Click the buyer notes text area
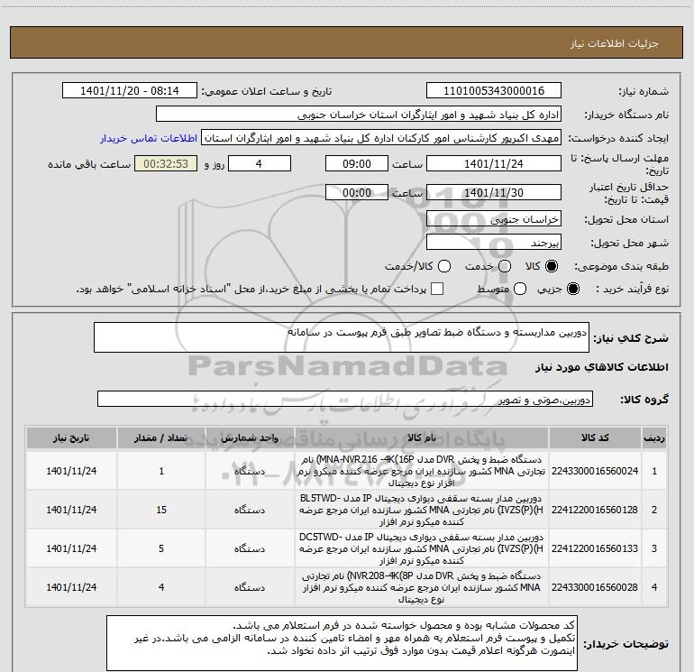The width and height of the screenshot is (694, 672). (x=342, y=643)
